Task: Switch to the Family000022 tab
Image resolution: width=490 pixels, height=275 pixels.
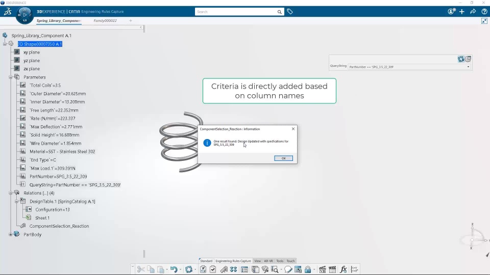Action: click(105, 20)
